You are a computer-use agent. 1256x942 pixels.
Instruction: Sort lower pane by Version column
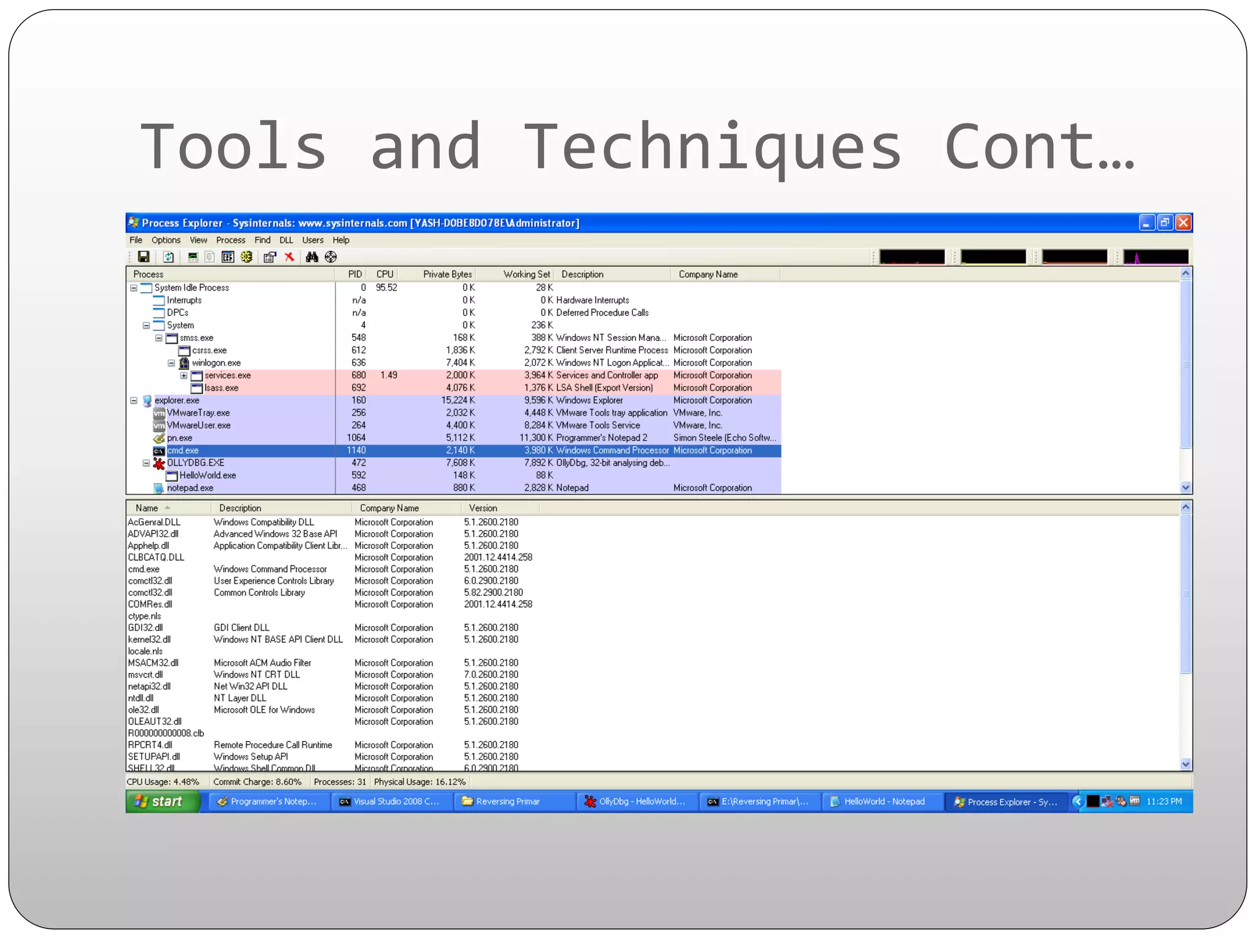[500, 508]
